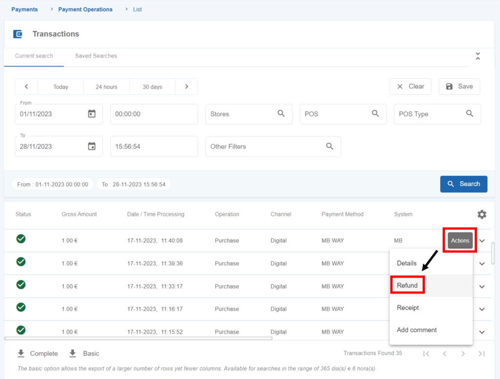Click the Stores search magnifier icon
The height and width of the screenshot is (379, 500).
(281, 113)
